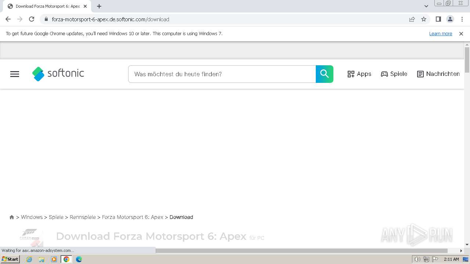Click the scroll up arrow

click(x=467, y=44)
